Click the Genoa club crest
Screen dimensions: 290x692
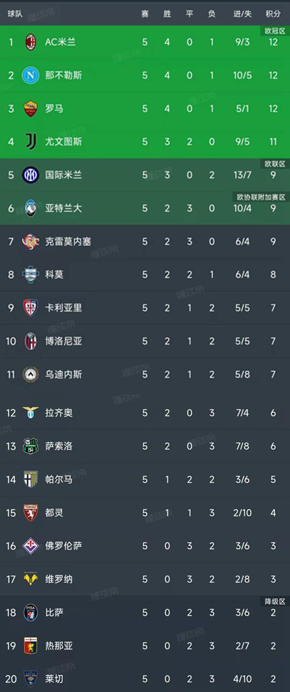[31, 646]
